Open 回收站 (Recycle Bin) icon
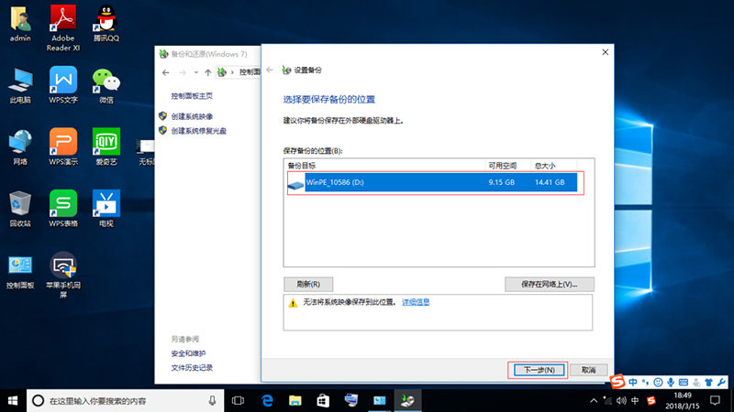The height and width of the screenshot is (412, 734). click(x=20, y=210)
